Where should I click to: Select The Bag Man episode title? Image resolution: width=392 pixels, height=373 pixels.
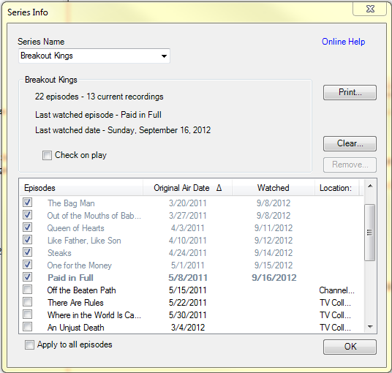click(71, 203)
